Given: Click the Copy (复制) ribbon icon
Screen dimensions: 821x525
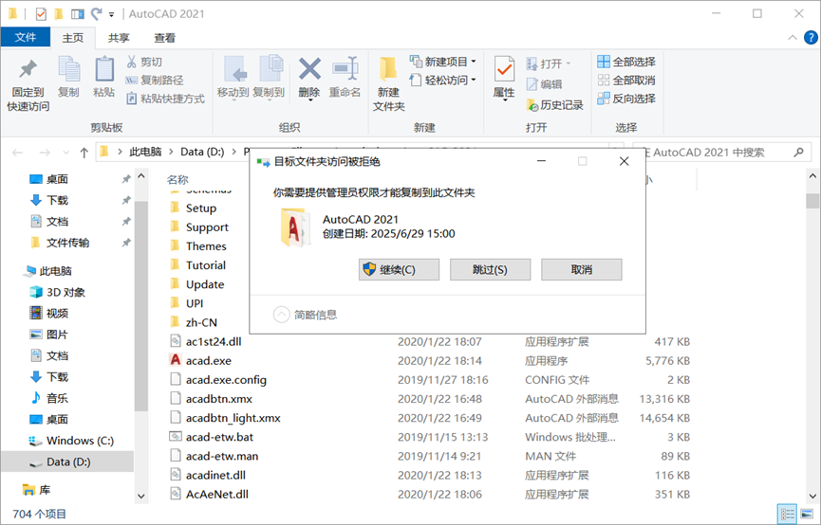Looking at the screenshot, I should point(68,68).
